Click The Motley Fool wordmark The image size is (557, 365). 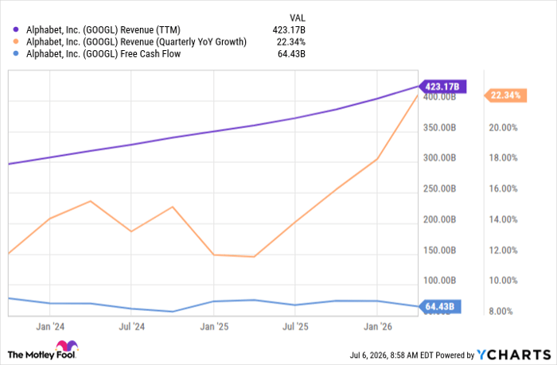41,355
